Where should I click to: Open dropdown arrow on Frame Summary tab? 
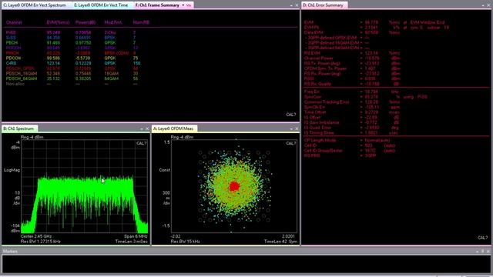[x=183, y=5]
